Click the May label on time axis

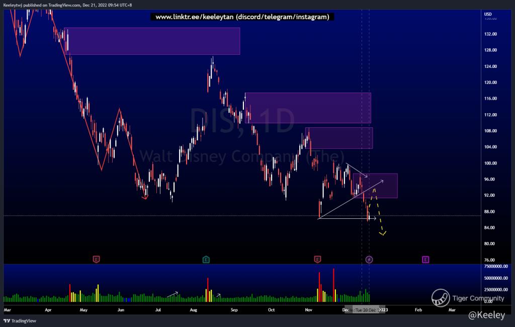[83, 310]
